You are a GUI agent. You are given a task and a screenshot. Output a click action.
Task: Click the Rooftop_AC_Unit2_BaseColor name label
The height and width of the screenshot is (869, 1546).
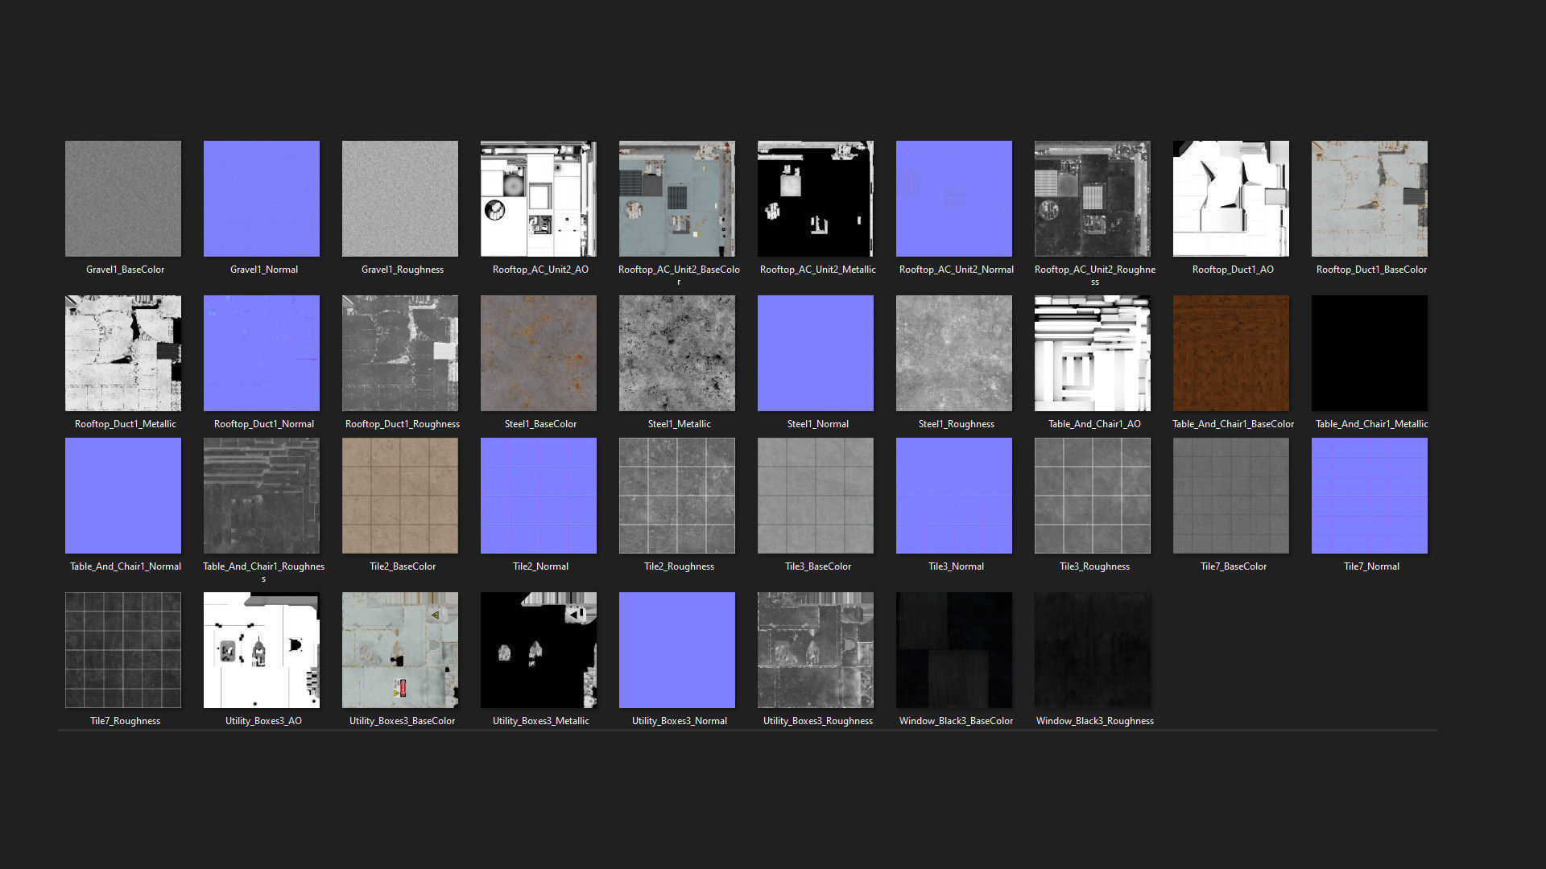pos(679,270)
